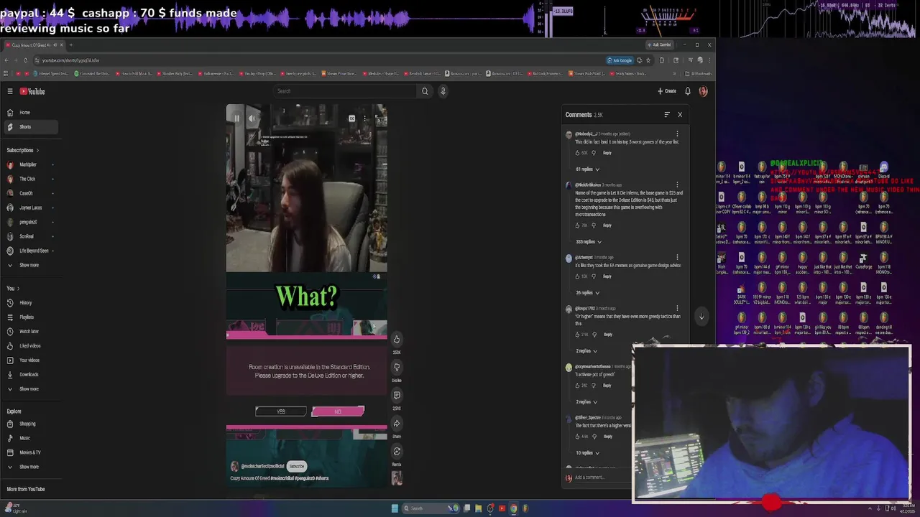Viewport: 920px width, 517px height.
Task: Click the Create button
Action: (667, 91)
